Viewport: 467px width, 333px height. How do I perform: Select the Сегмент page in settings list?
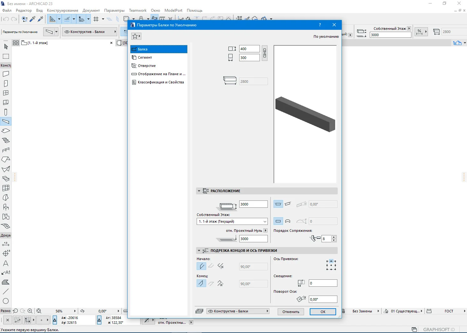(145, 57)
